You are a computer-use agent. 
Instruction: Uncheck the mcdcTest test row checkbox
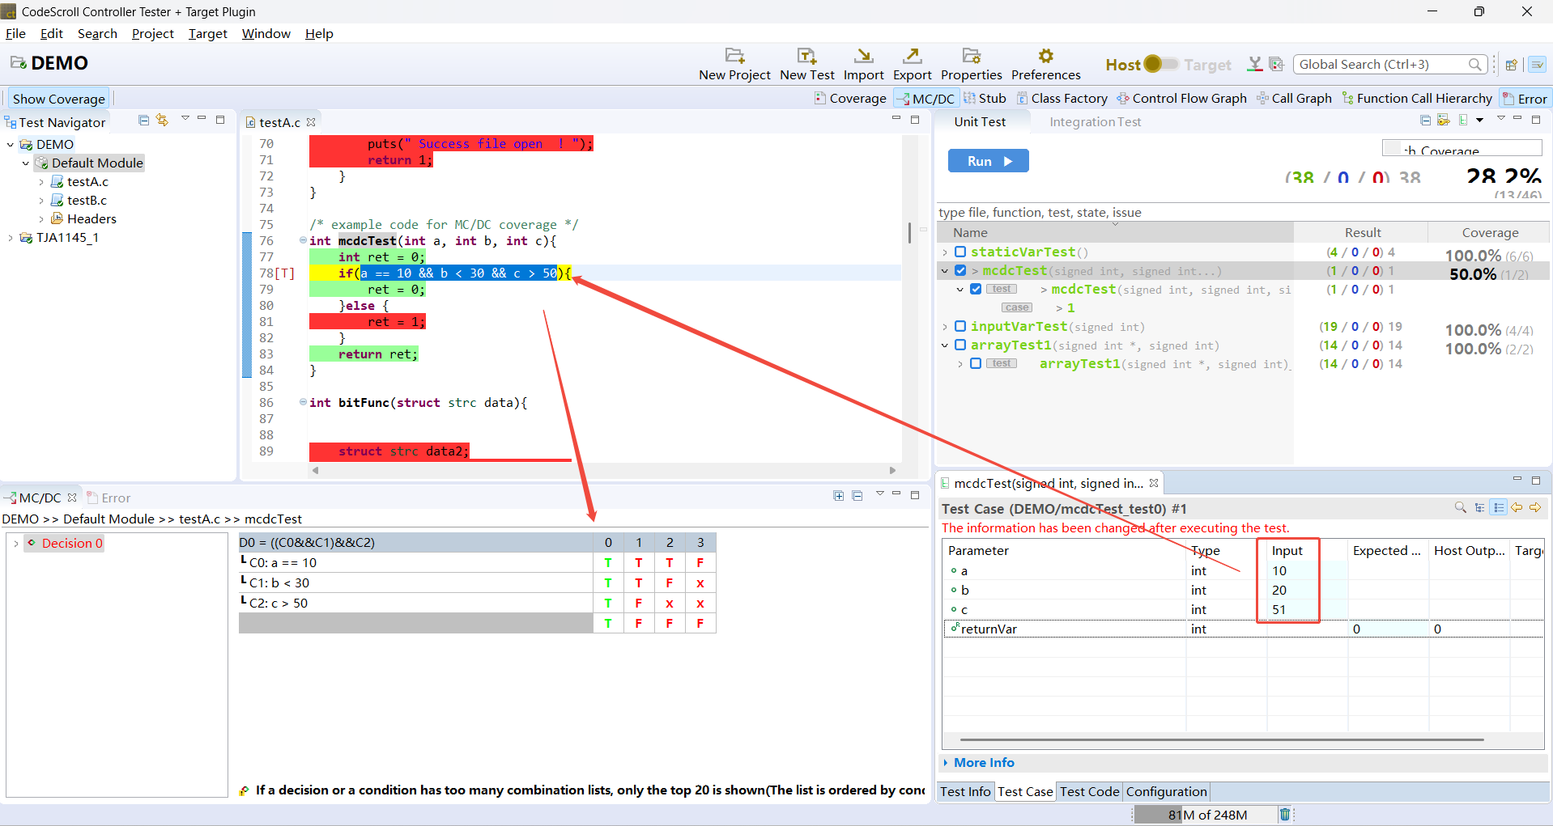tap(976, 290)
